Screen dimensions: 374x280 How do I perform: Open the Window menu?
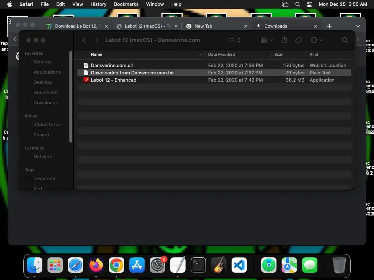click(155, 4)
